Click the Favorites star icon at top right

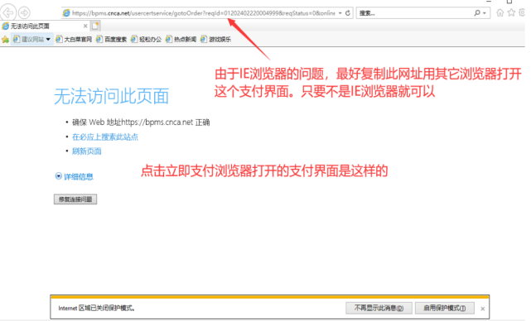tap(511, 13)
